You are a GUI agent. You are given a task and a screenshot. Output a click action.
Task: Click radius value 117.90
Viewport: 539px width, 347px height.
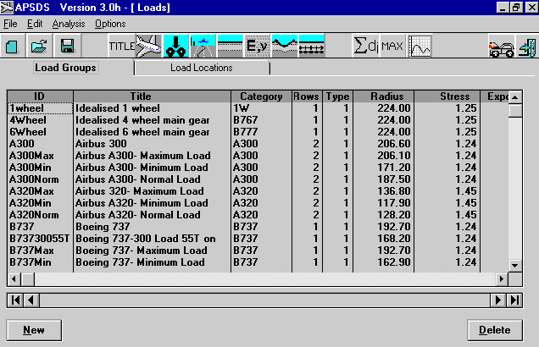pos(394,203)
